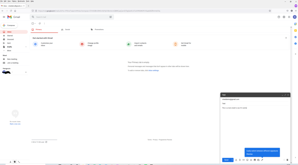Click the Compose button
Viewport: 298px width, 165px height.
9,25
